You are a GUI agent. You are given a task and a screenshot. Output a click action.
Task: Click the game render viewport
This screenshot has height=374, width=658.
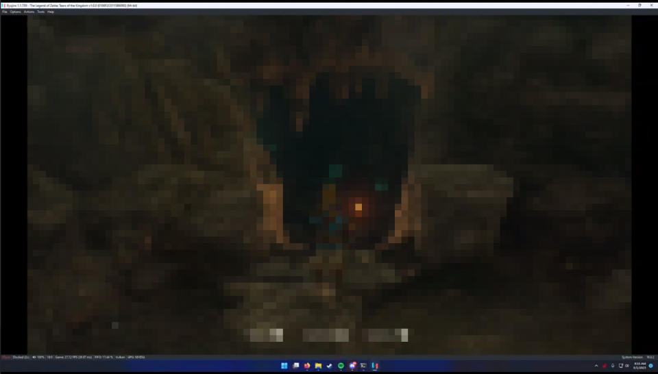coord(329,185)
